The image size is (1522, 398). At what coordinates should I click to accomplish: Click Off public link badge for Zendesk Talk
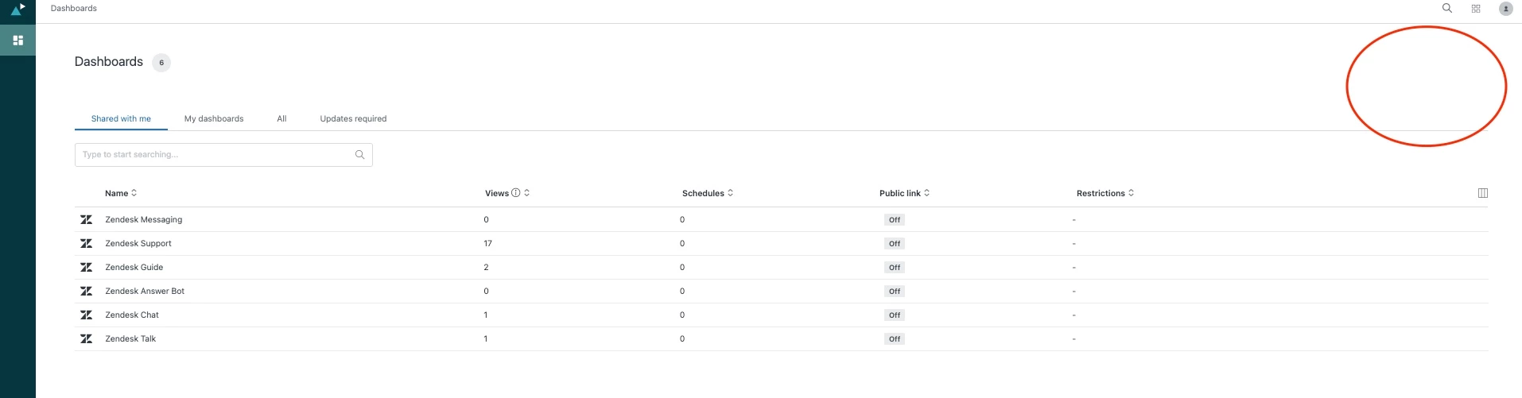coord(895,339)
